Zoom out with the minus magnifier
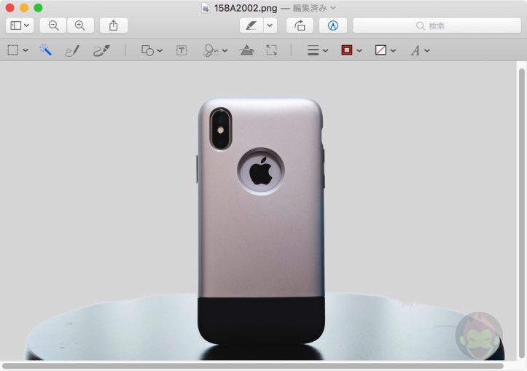This screenshot has height=371, width=527. click(53, 26)
